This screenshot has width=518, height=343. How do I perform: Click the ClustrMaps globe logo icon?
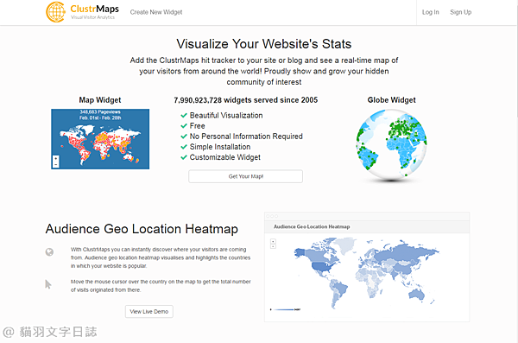pyautogui.click(x=55, y=12)
